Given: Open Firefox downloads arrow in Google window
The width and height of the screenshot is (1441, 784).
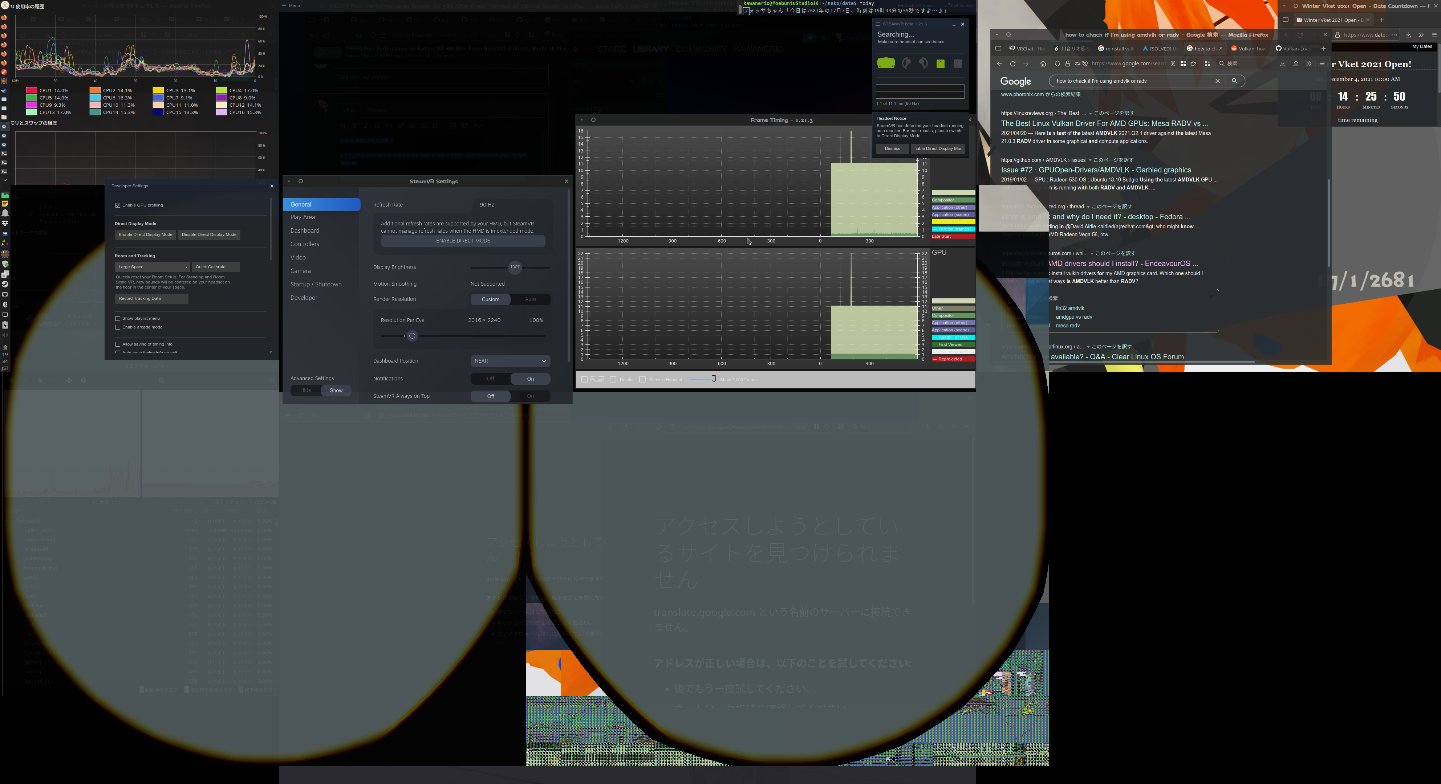Looking at the screenshot, I should (x=1283, y=64).
